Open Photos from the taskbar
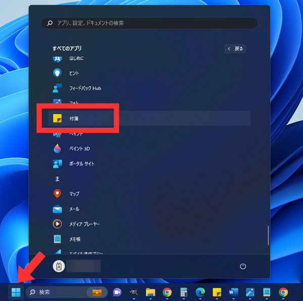The width and height of the screenshot is (303, 301). pyautogui.click(x=250, y=292)
